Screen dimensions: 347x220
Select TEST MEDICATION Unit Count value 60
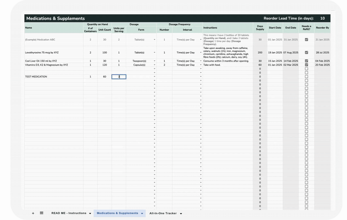coord(105,77)
